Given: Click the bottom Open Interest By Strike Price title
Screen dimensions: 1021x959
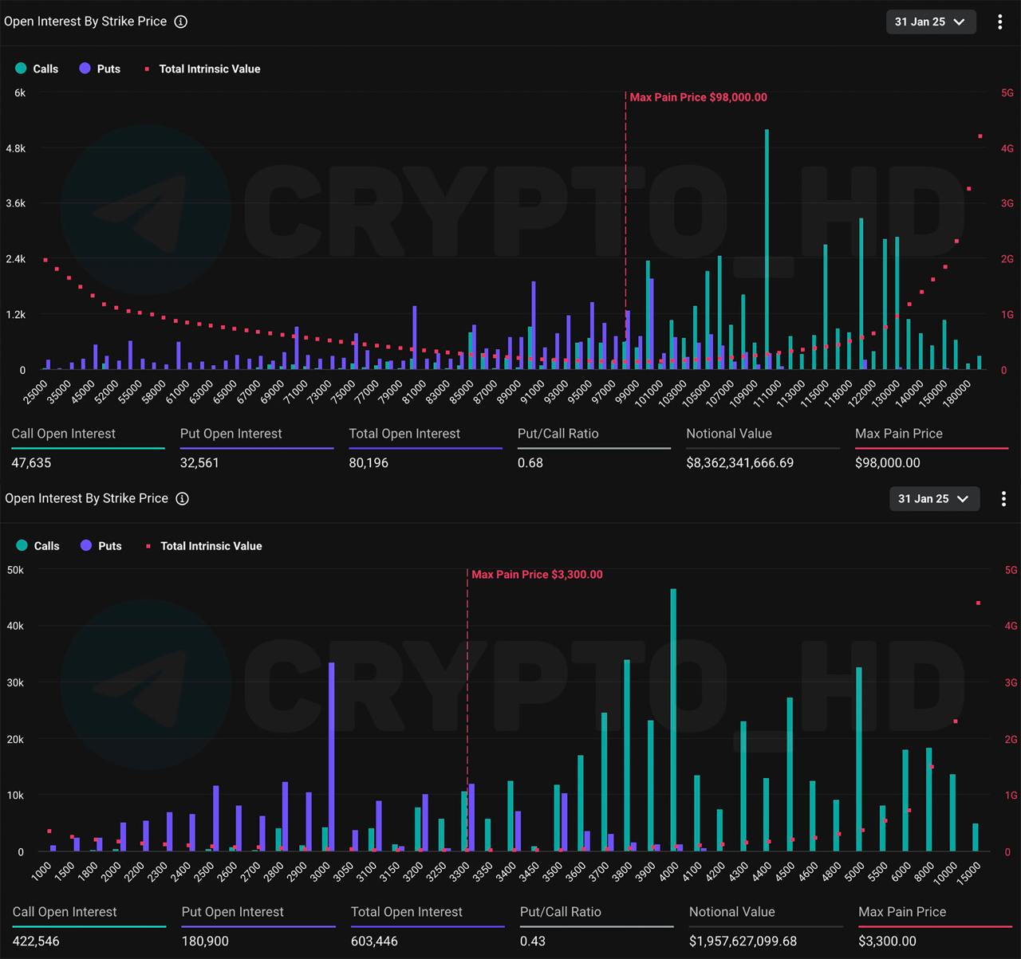Looking at the screenshot, I should coord(86,498).
